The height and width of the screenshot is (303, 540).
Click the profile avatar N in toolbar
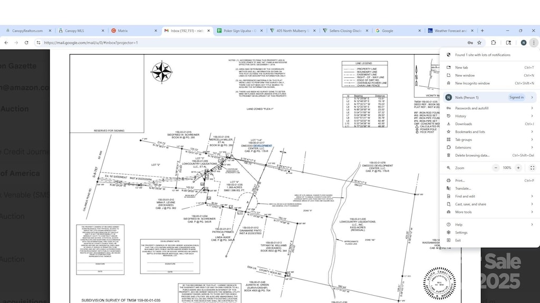(524, 43)
